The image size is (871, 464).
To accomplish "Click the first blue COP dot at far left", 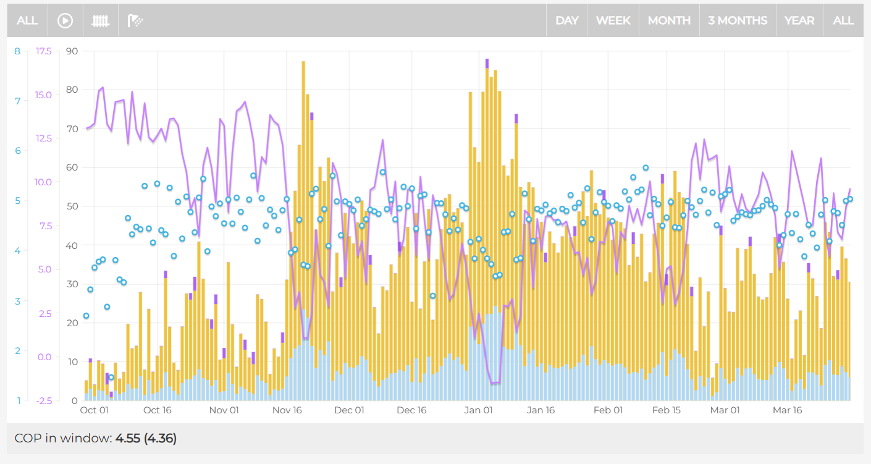I will click(86, 316).
